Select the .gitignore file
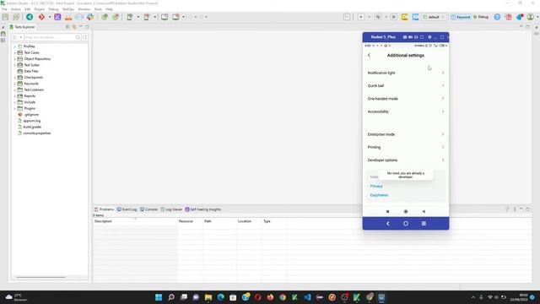 pyautogui.click(x=31, y=115)
